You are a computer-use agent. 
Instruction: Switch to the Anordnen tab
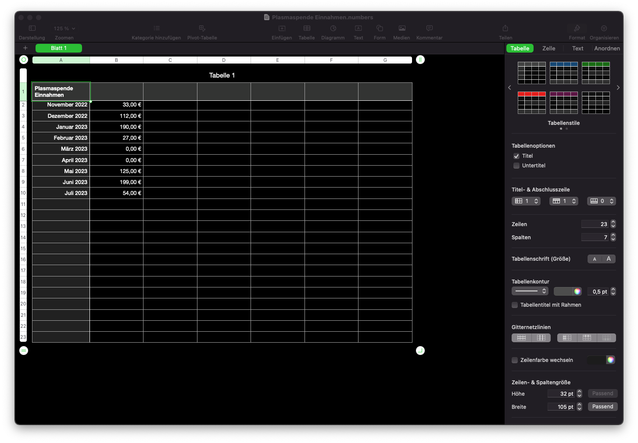pyautogui.click(x=607, y=49)
